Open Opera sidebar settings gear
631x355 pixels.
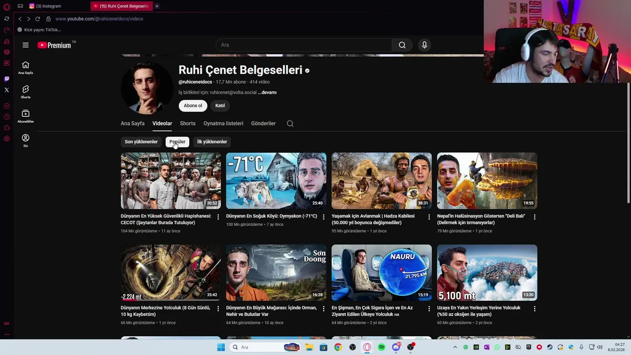pyautogui.click(x=6, y=139)
